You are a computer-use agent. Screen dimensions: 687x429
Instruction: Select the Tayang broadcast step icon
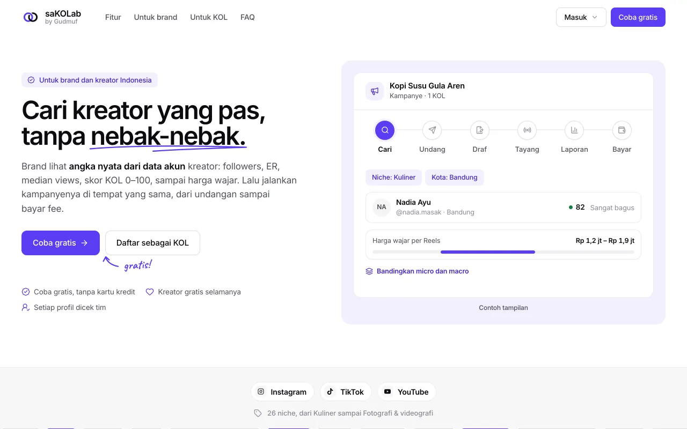tap(527, 130)
